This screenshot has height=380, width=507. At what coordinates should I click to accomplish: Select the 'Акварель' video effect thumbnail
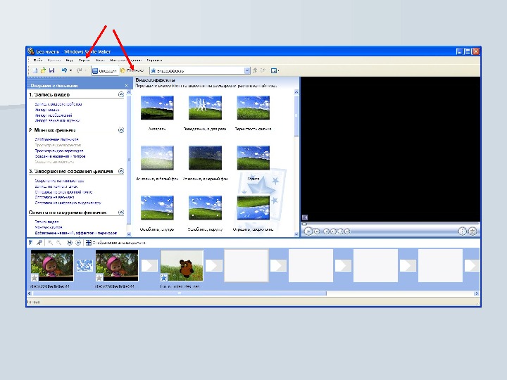pos(157,108)
